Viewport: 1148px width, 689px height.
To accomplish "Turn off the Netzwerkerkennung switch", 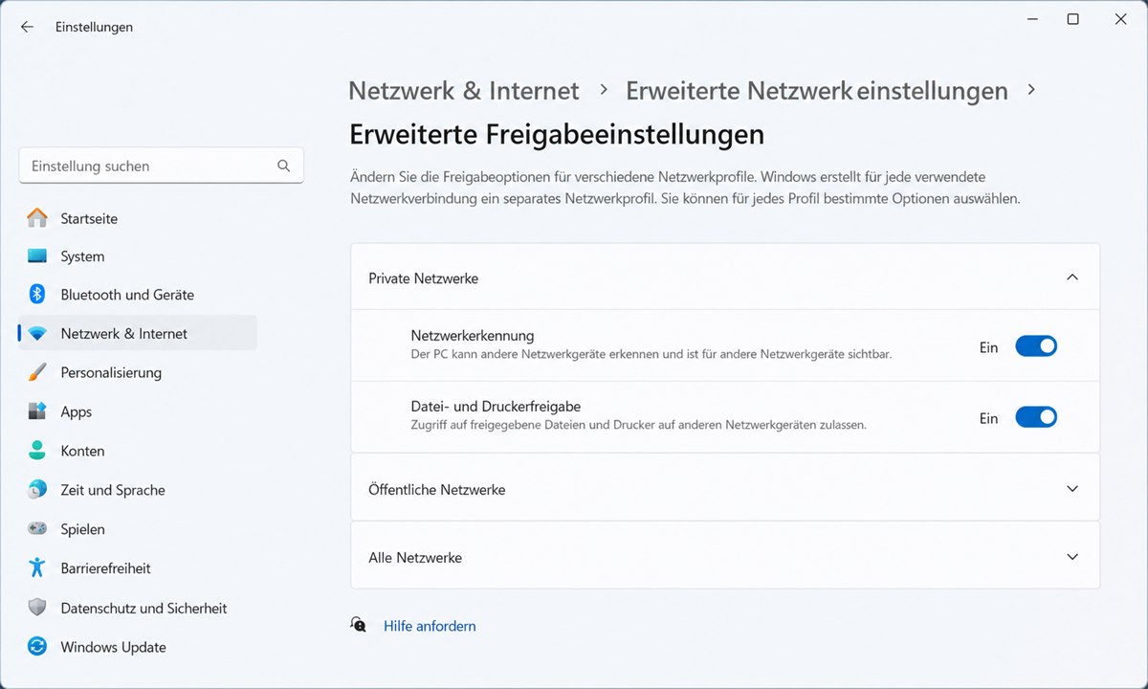I will pyautogui.click(x=1036, y=346).
